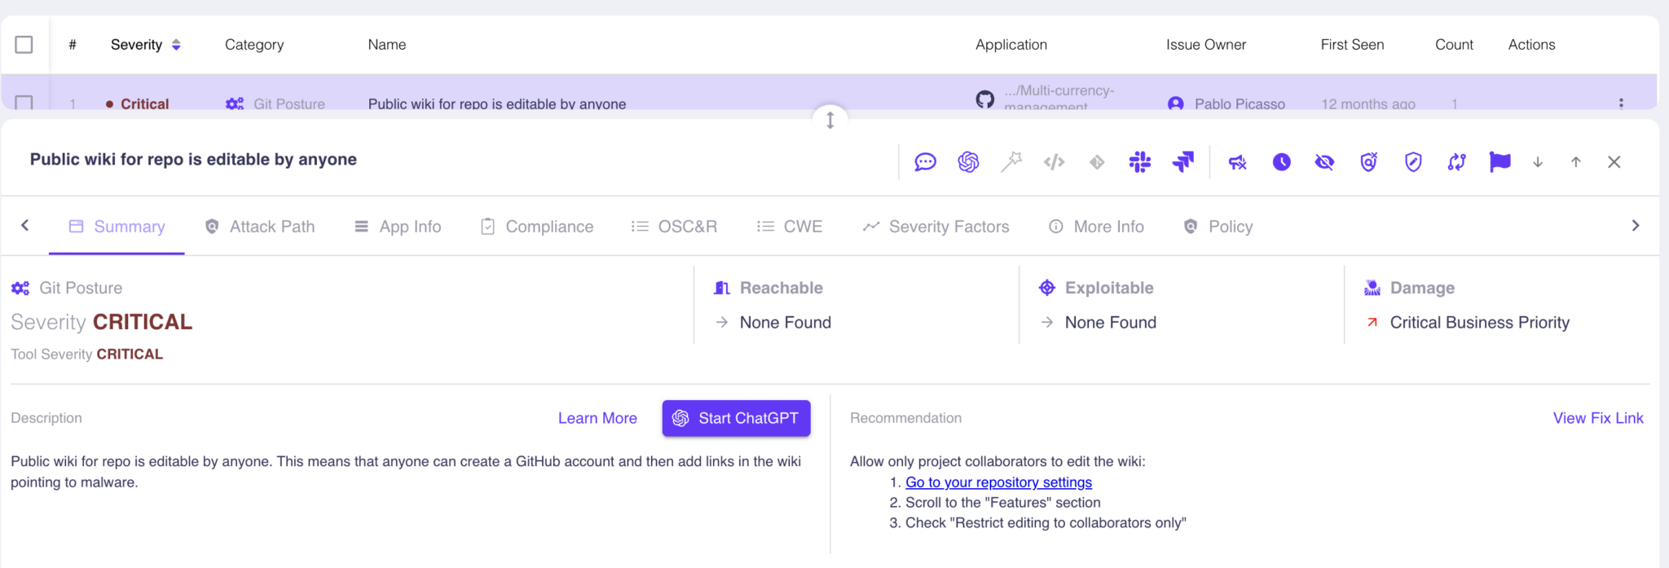Check the checkbox for the Critical issue row
Screen dimensions: 1669x568
[24, 103]
